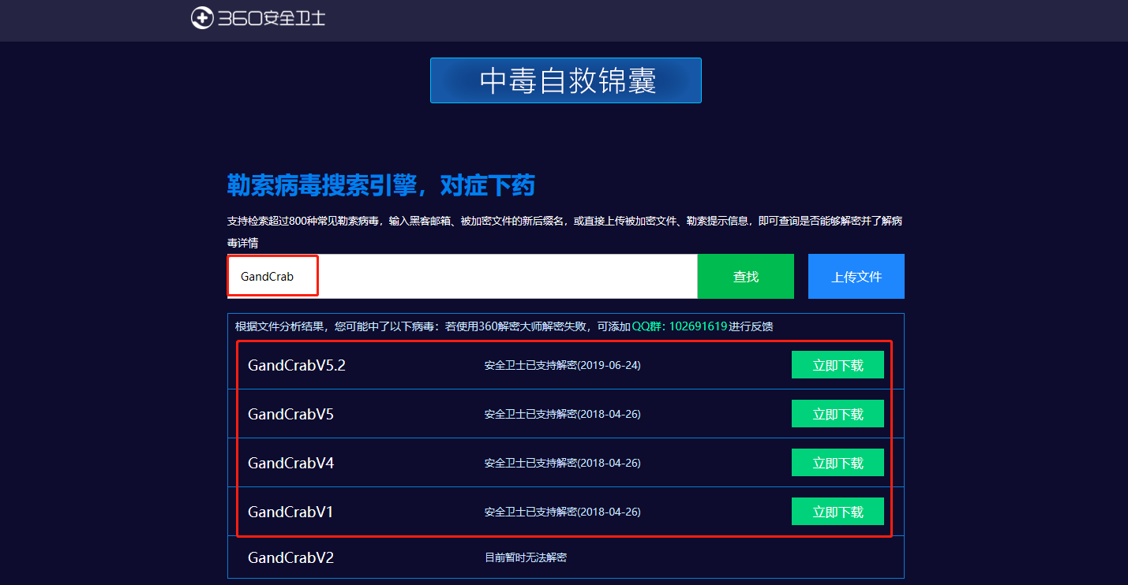This screenshot has width=1128, height=585.
Task: Click the QQ群 number 102691619
Action: coord(698,326)
